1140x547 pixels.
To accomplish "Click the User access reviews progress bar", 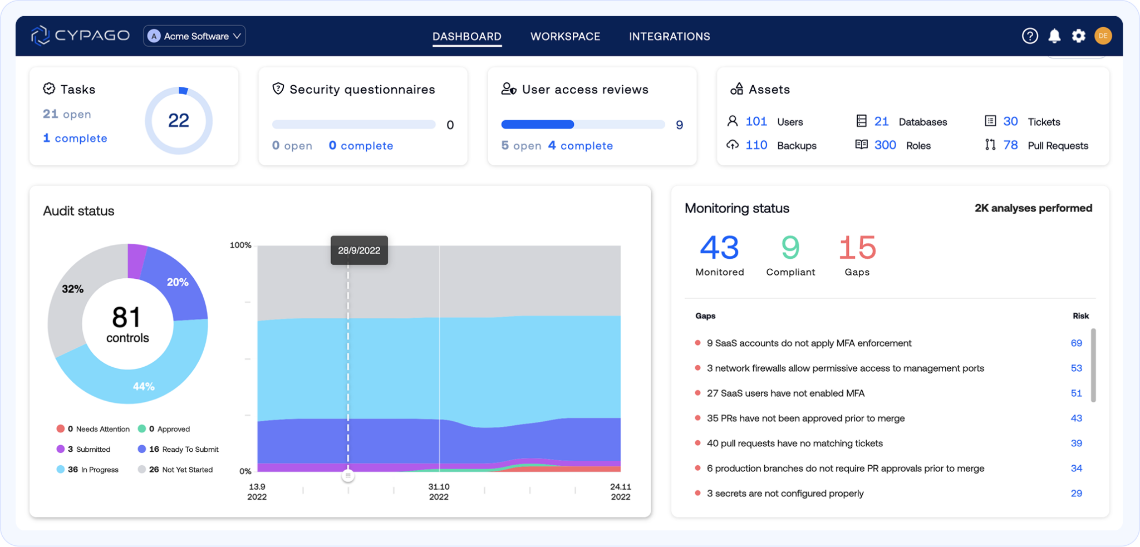I will [583, 125].
